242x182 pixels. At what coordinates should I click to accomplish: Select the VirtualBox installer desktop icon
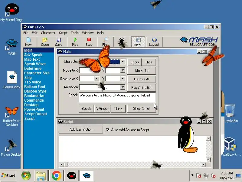click(x=231, y=147)
